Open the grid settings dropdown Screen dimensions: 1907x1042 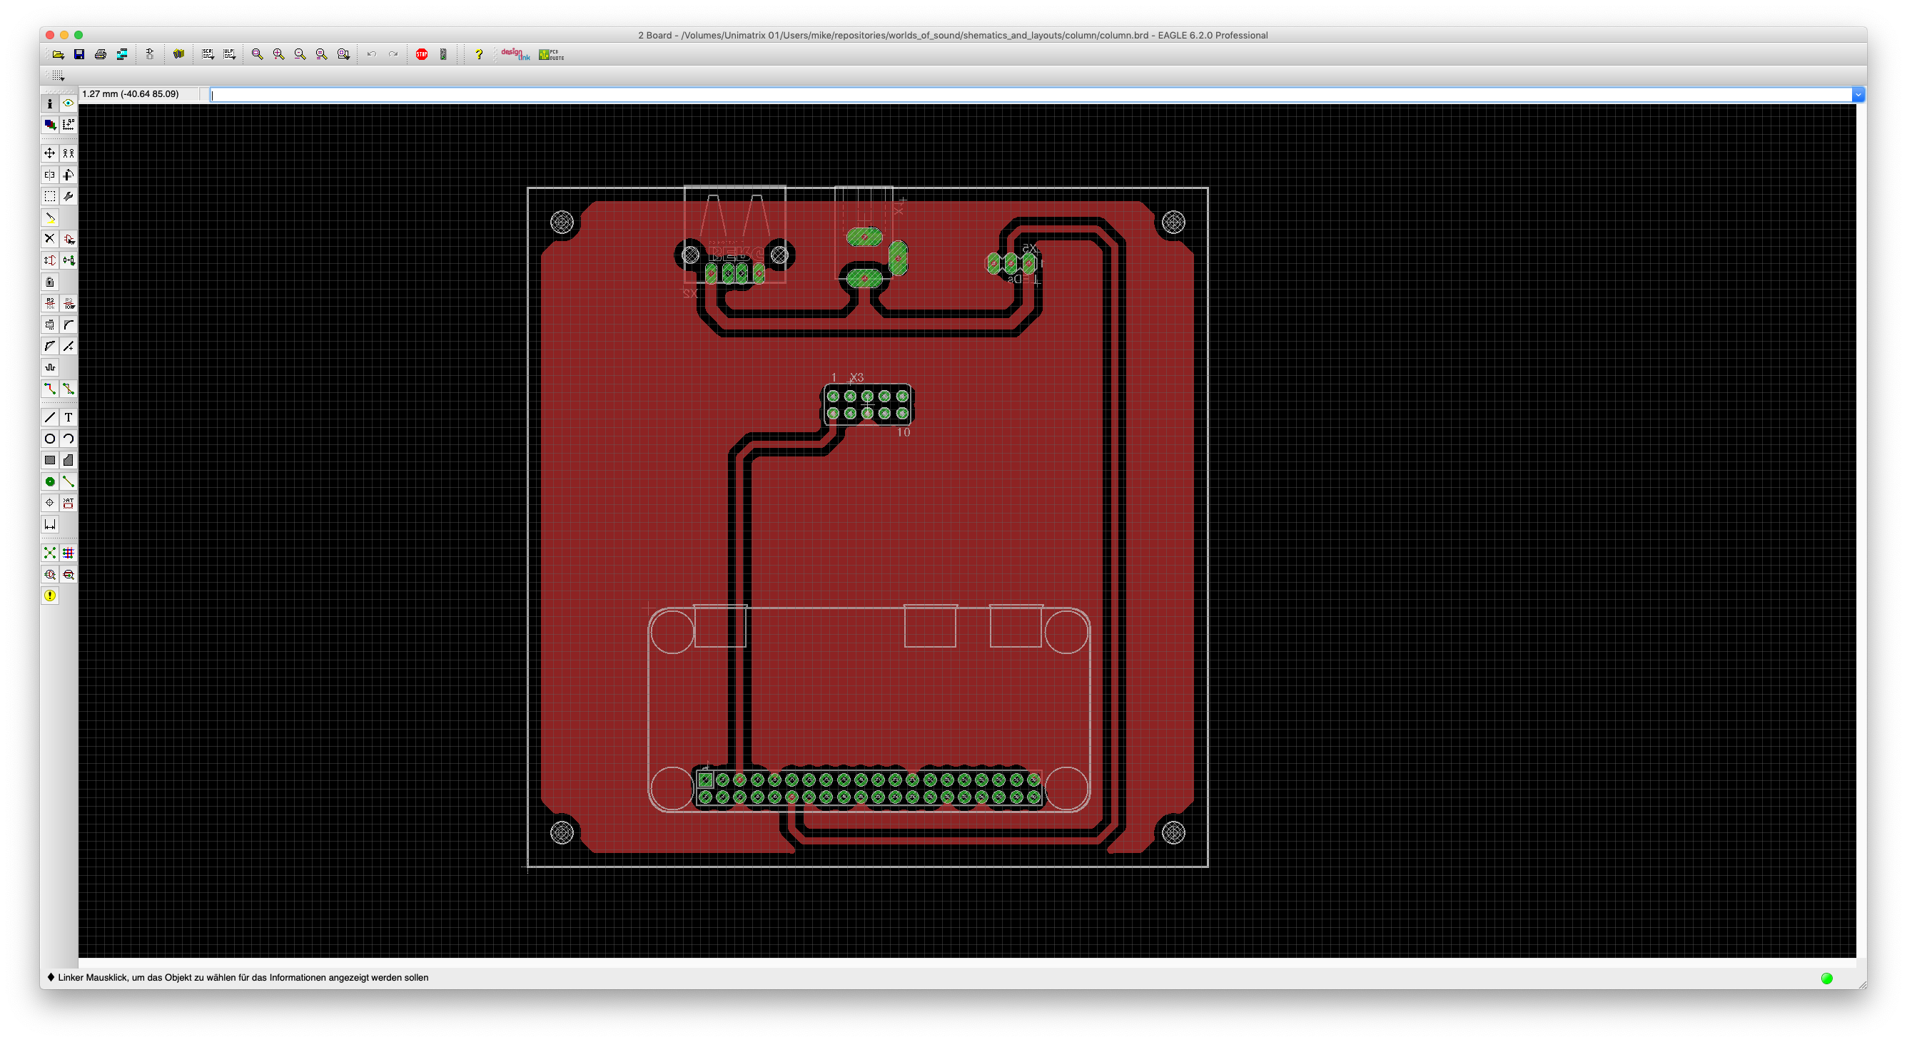(x=58, y=76)
